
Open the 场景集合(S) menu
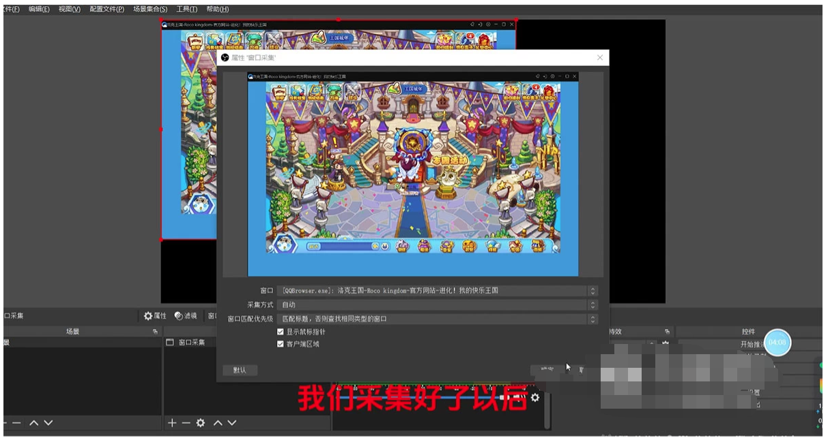(150, 10)
